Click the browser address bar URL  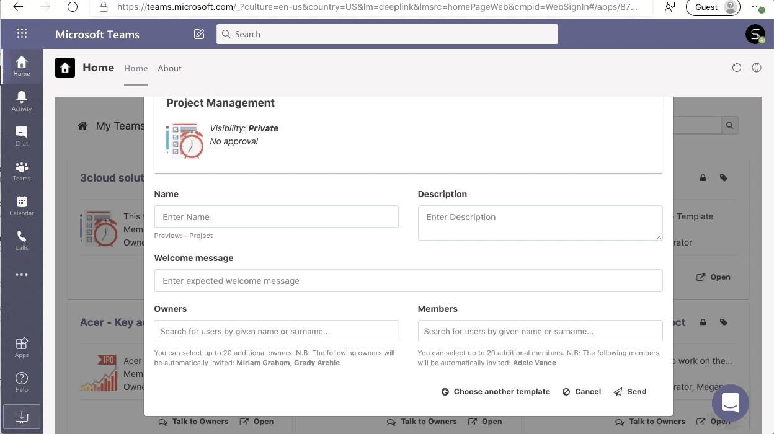[x=376, y=7]
